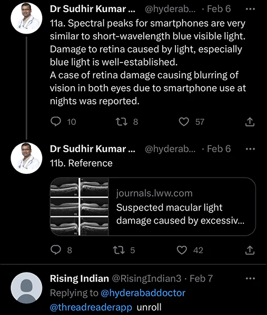The height and width of the screenshot is (315, 267).
Task: Open more options for the 11a tweet
Action: [x=251, y=9]
